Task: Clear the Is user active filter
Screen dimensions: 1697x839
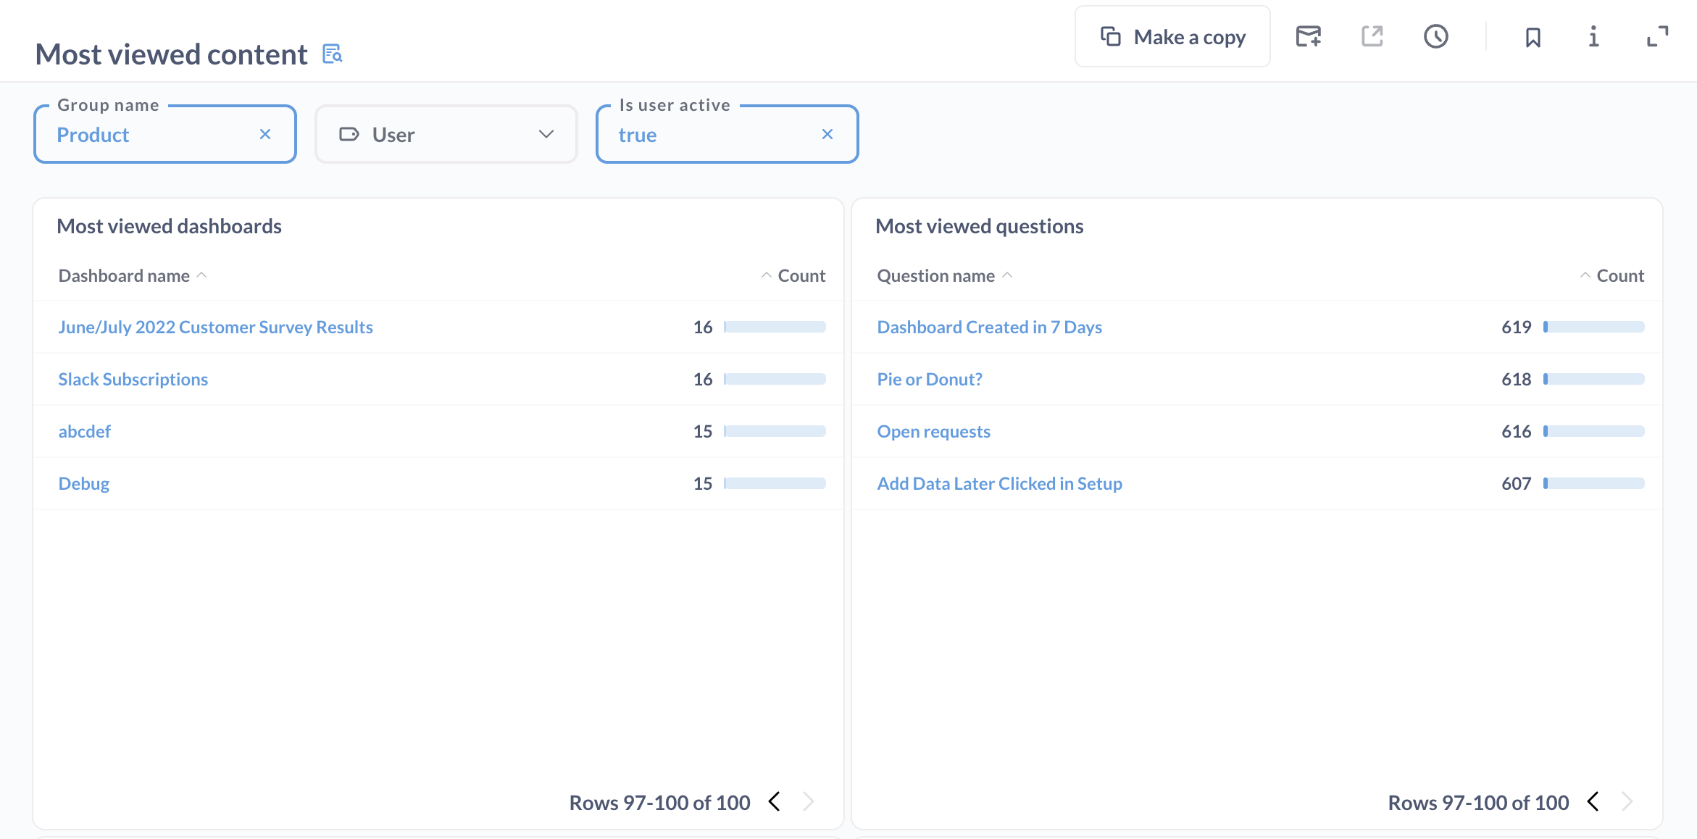Action: point(827,133)
